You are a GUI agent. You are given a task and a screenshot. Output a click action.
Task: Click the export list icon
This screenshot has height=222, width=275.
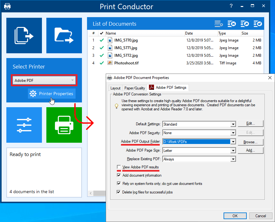pyautogui.click(x=245, y=24)
